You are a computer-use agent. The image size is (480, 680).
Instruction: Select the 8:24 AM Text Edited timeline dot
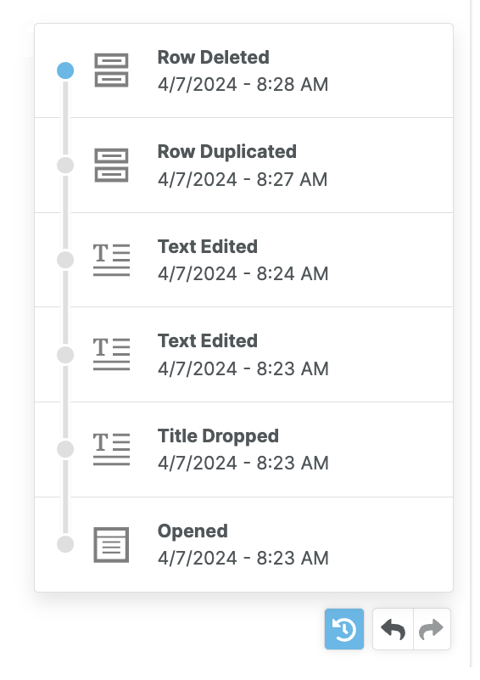(65, 260)
